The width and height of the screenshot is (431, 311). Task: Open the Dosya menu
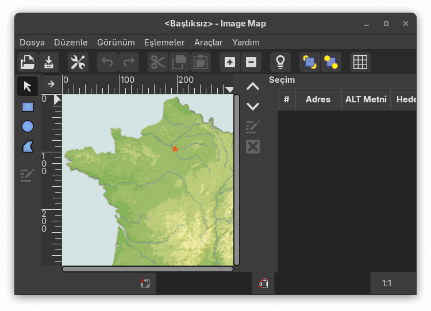tap(32, 43)
